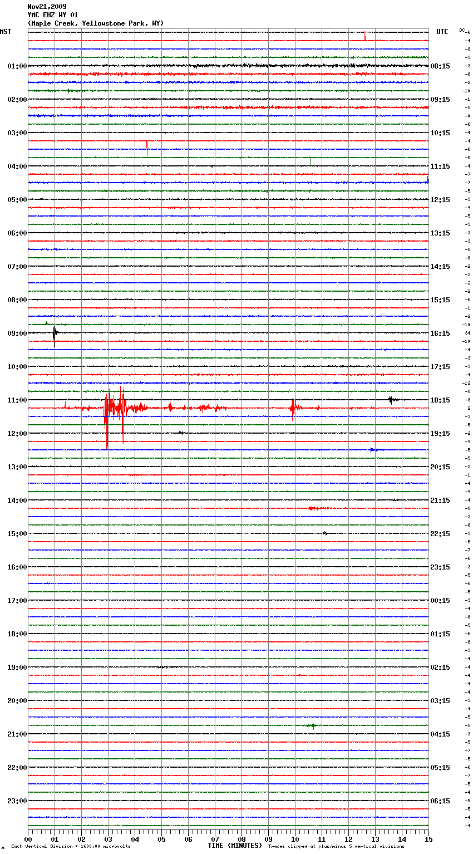Select the 19:00 MST time label
473x854 pixels.
[x=17, y=668]
